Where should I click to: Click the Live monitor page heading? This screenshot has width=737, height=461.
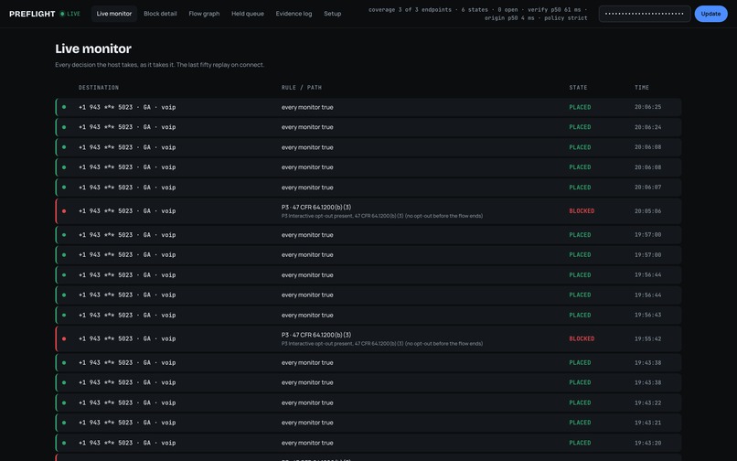tap(93, 48)
